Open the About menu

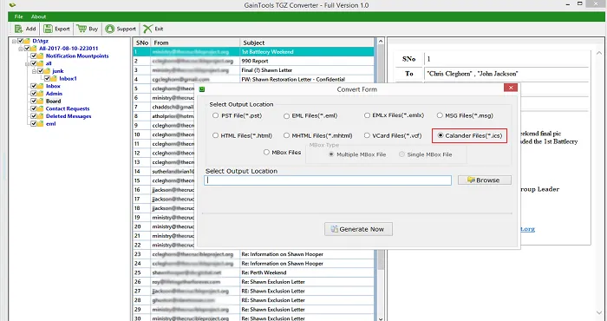(x=39, y=16)
